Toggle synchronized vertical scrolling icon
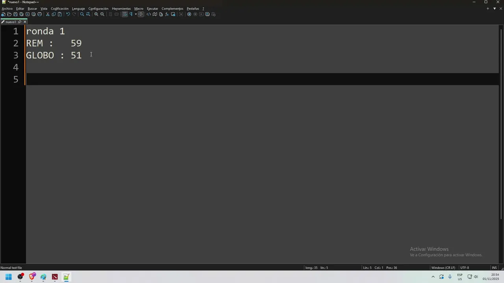504x283 pixels. [x=110, y=14]
